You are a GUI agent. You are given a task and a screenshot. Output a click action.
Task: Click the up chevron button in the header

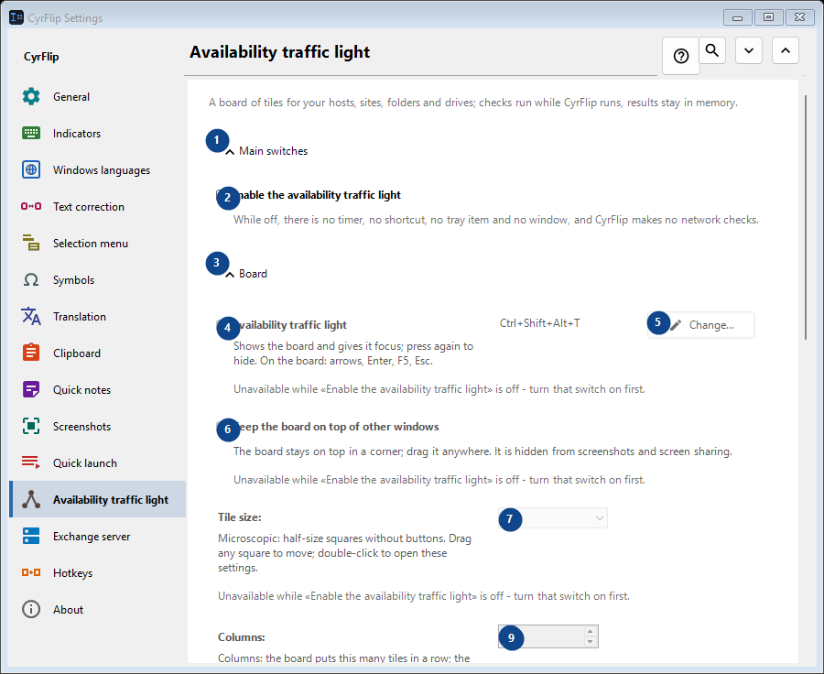pyautogui.click(x=786, y=50)
